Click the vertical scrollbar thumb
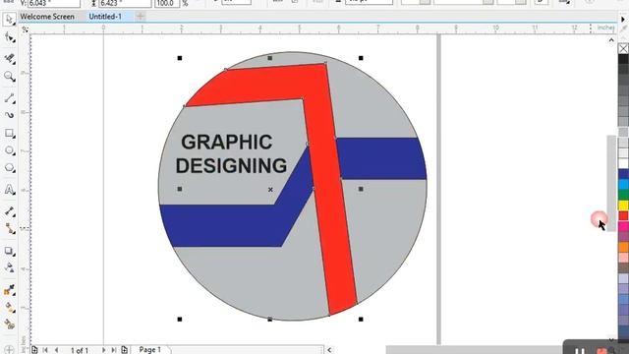The width and height of the screenshot is (629, 354). click(611, 183)
